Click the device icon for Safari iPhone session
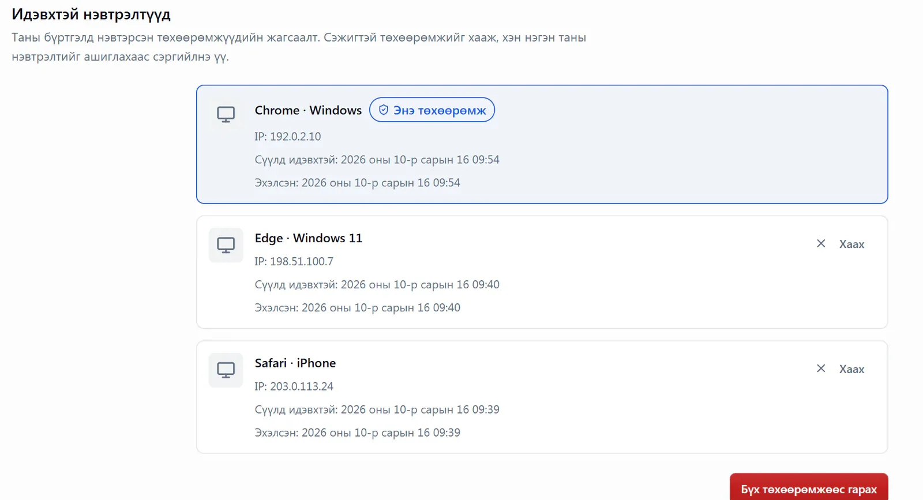923x500 pixels. [x=226, y=370]
